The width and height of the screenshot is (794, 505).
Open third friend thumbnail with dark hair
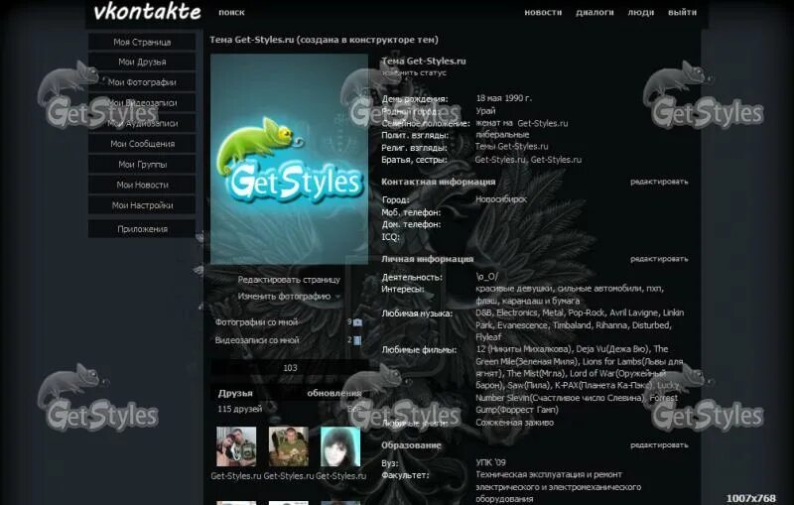(340, 446)
